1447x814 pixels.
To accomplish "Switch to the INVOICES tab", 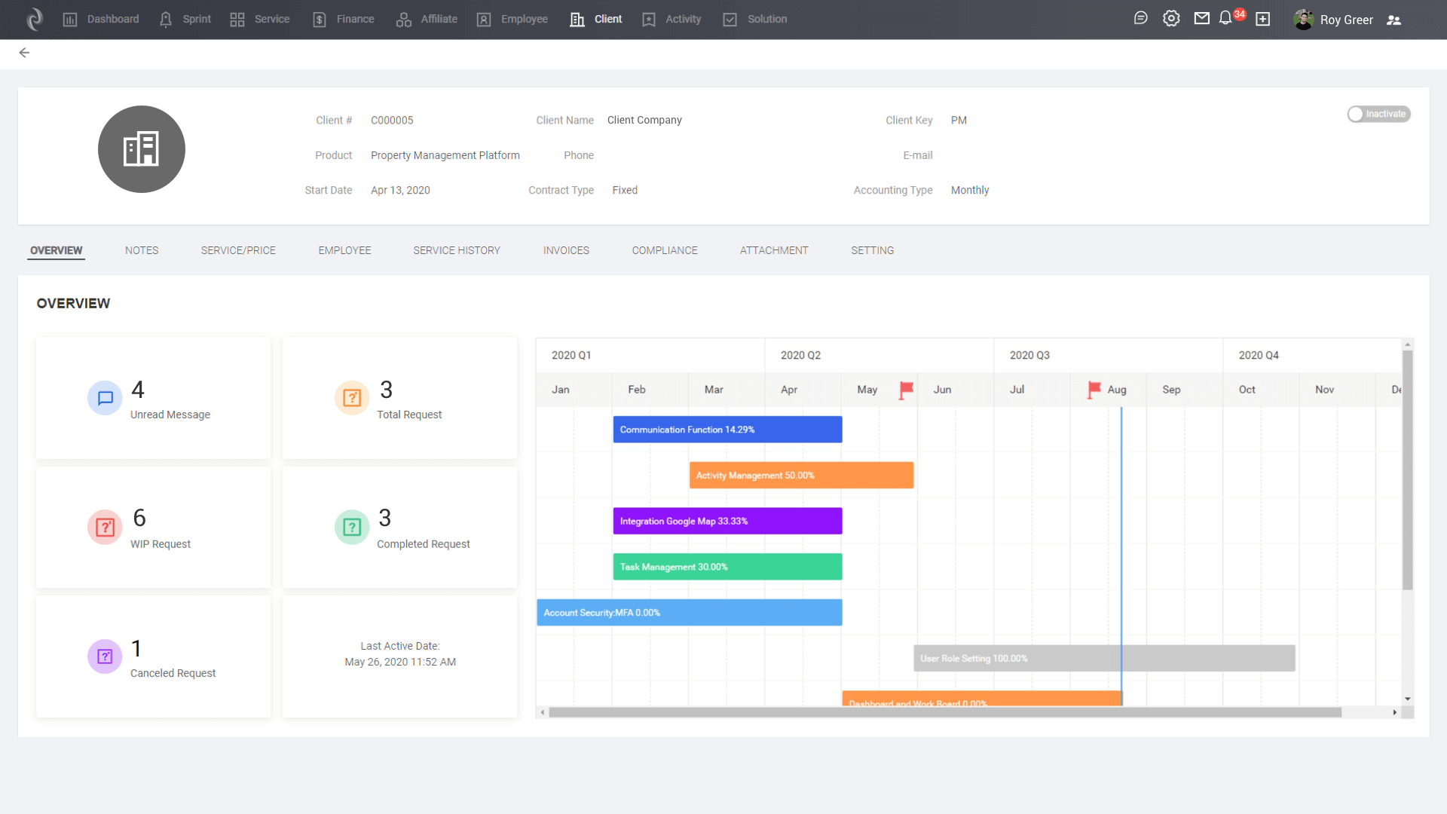I will tap(566, 250).
